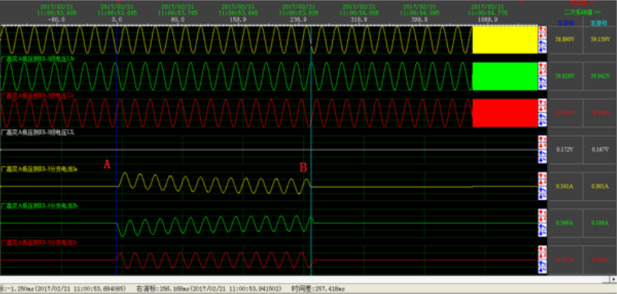This screenshot has width=617, height=294.
Task: Click the blue down-arrow icon of the white UL channel
Action: [x=543, y=159]
